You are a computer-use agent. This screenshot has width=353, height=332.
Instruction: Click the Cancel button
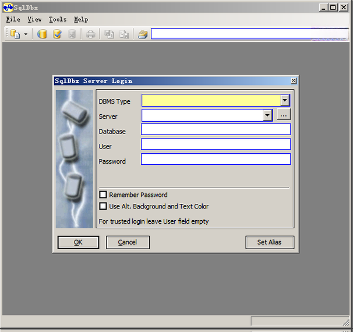(x=128, y=242)
